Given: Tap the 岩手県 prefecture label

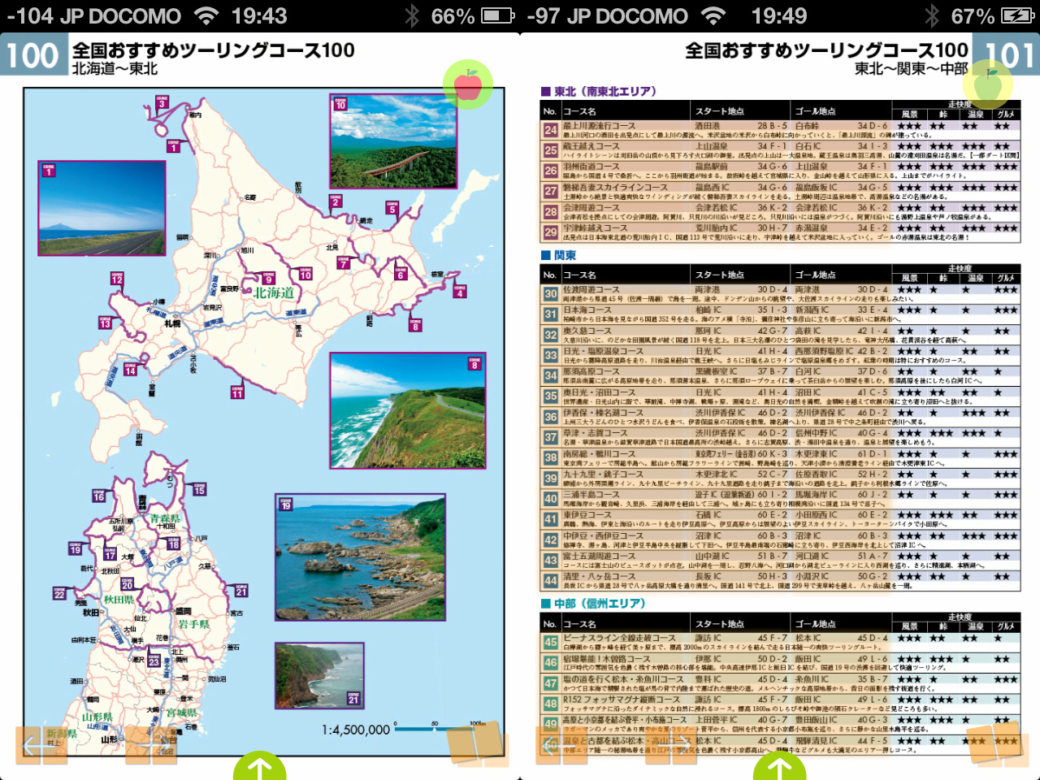Looking at the screenshot, I should [x=193, y=624].
